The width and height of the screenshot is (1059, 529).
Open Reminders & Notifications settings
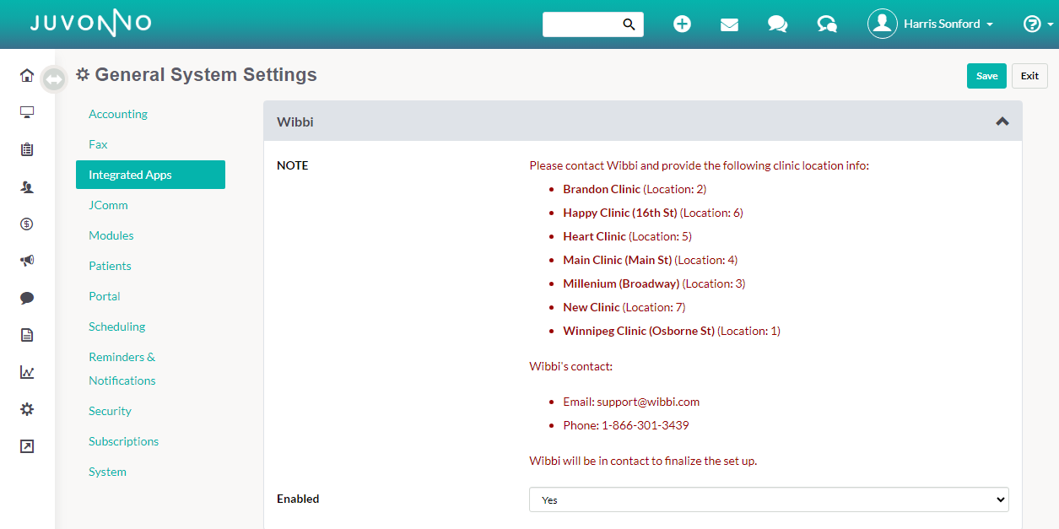122,369
